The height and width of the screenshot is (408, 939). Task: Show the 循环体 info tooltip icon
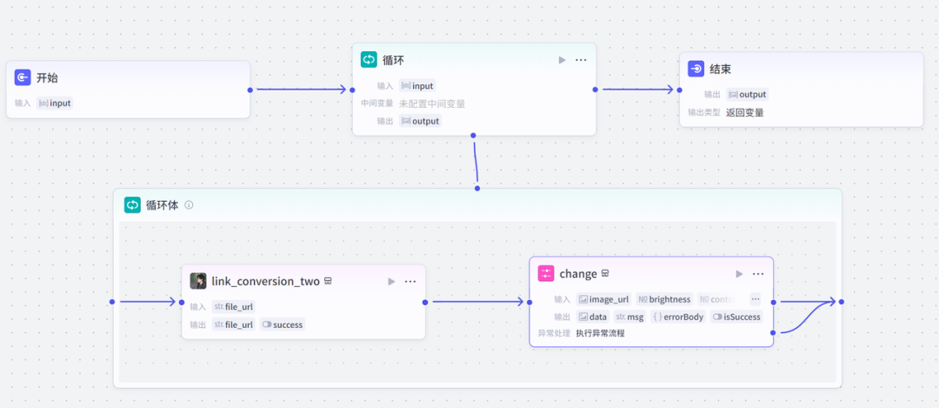(189, 205)
